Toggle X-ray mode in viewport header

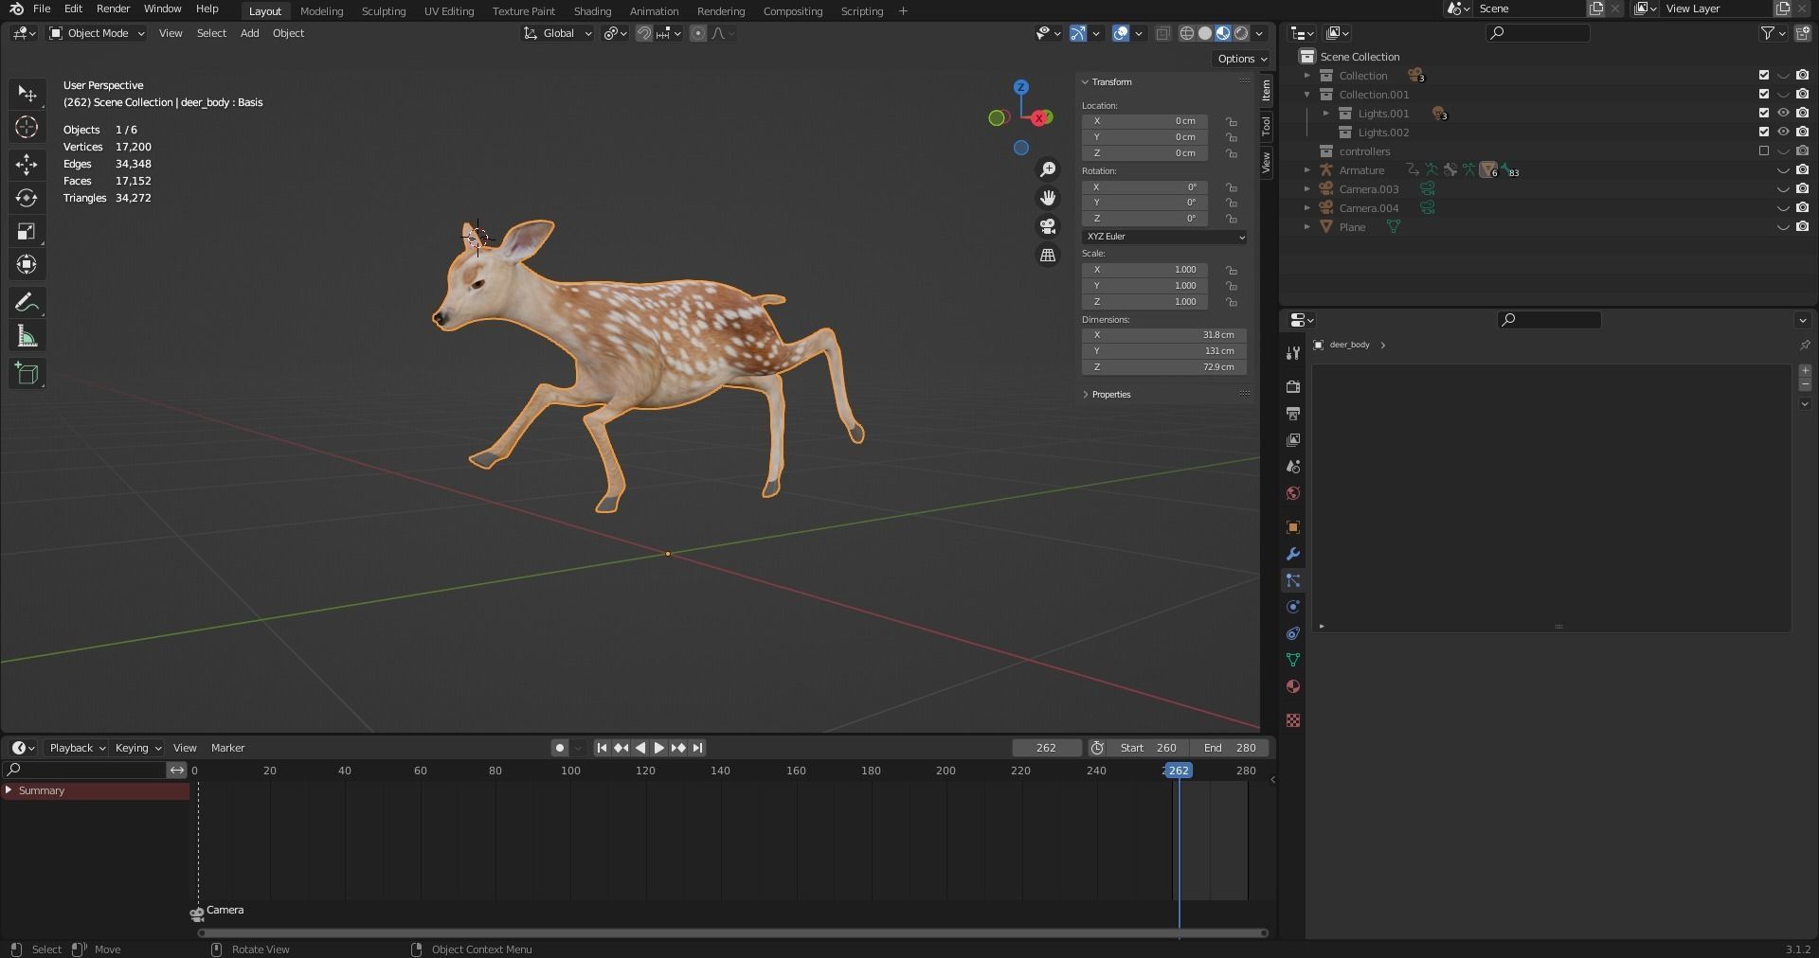[x=1162, y=33]
